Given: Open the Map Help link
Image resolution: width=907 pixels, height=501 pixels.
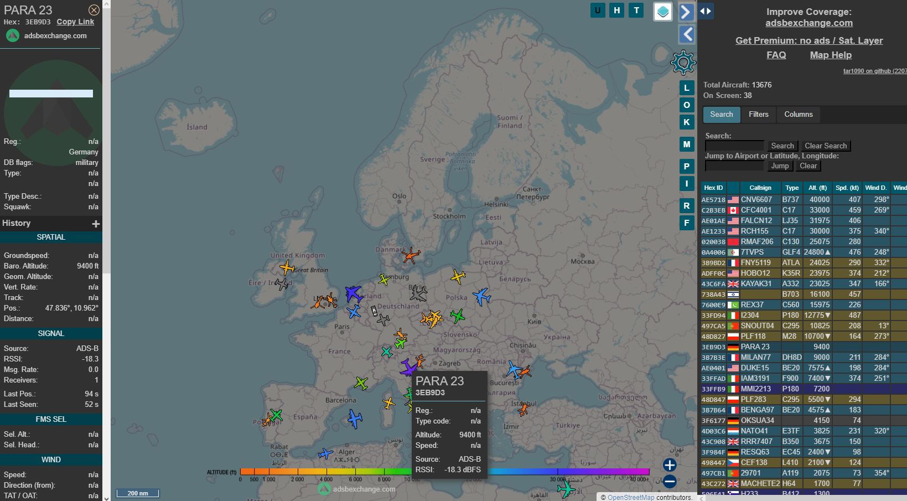Looking at the screenshot, I should (831, 55).
